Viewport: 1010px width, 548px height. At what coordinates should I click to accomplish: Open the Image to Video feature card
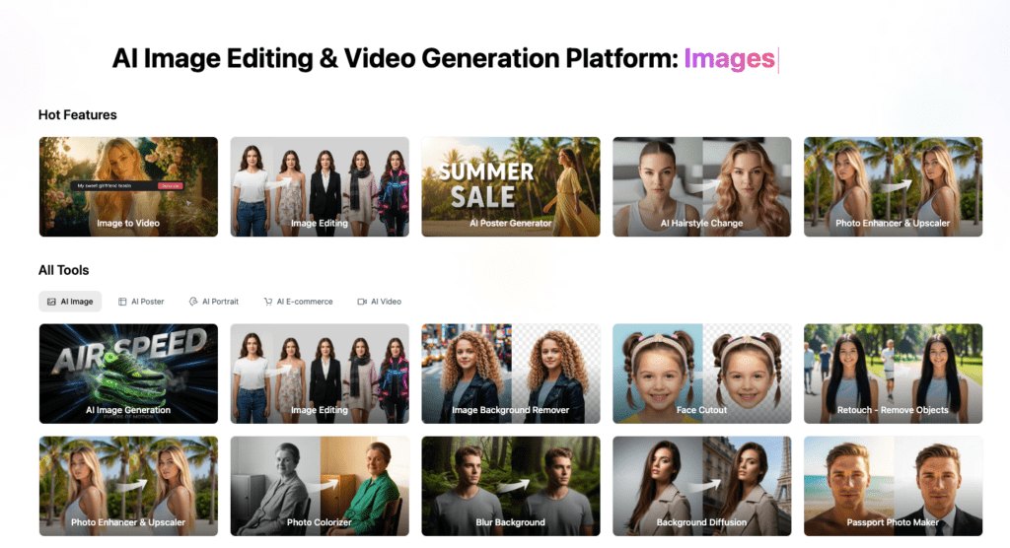tap(128, 187)
